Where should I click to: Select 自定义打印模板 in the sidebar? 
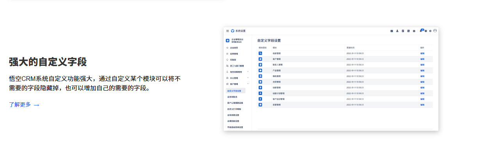[x=234, y=109]
